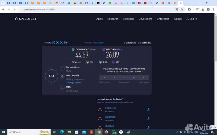Screen dimensions: 217x135
Task: Open the Xbox Live link
Action: 110,108
